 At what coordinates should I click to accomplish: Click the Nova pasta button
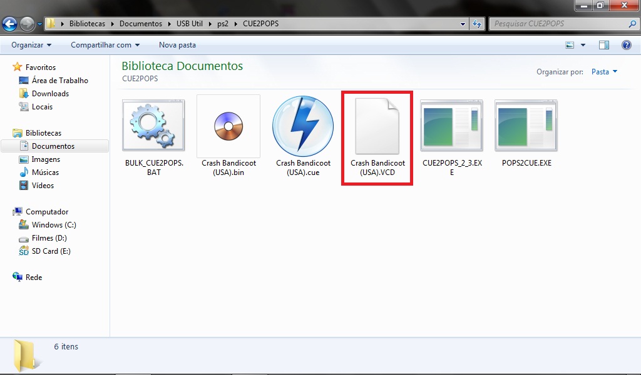coord(177,45)
